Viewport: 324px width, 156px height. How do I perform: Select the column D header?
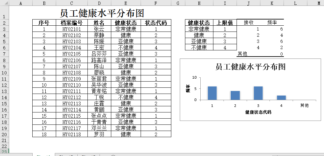[x=99, y=3]
